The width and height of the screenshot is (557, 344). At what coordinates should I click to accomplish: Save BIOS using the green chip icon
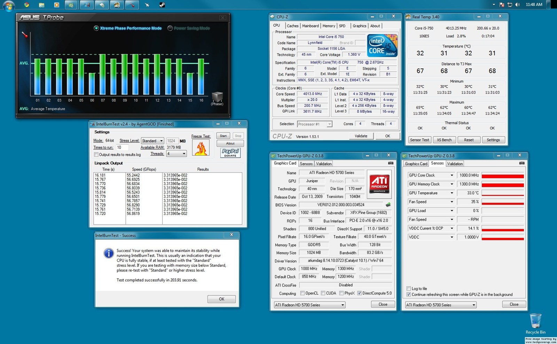click(388, 205)
